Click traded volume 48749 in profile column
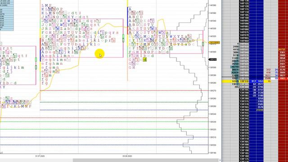Image resolution: width=288 pixels, height=162 pixels. (x=235, y=67)
